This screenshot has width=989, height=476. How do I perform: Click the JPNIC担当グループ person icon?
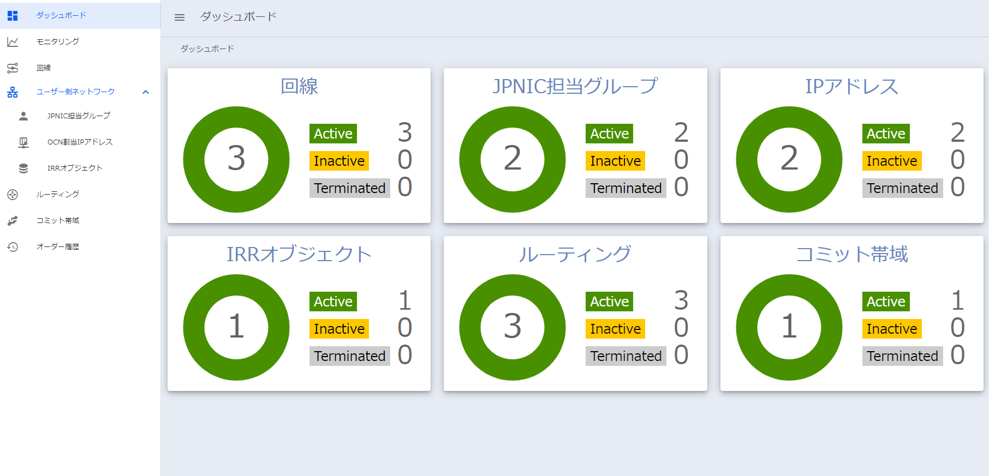tap(23, 116)
